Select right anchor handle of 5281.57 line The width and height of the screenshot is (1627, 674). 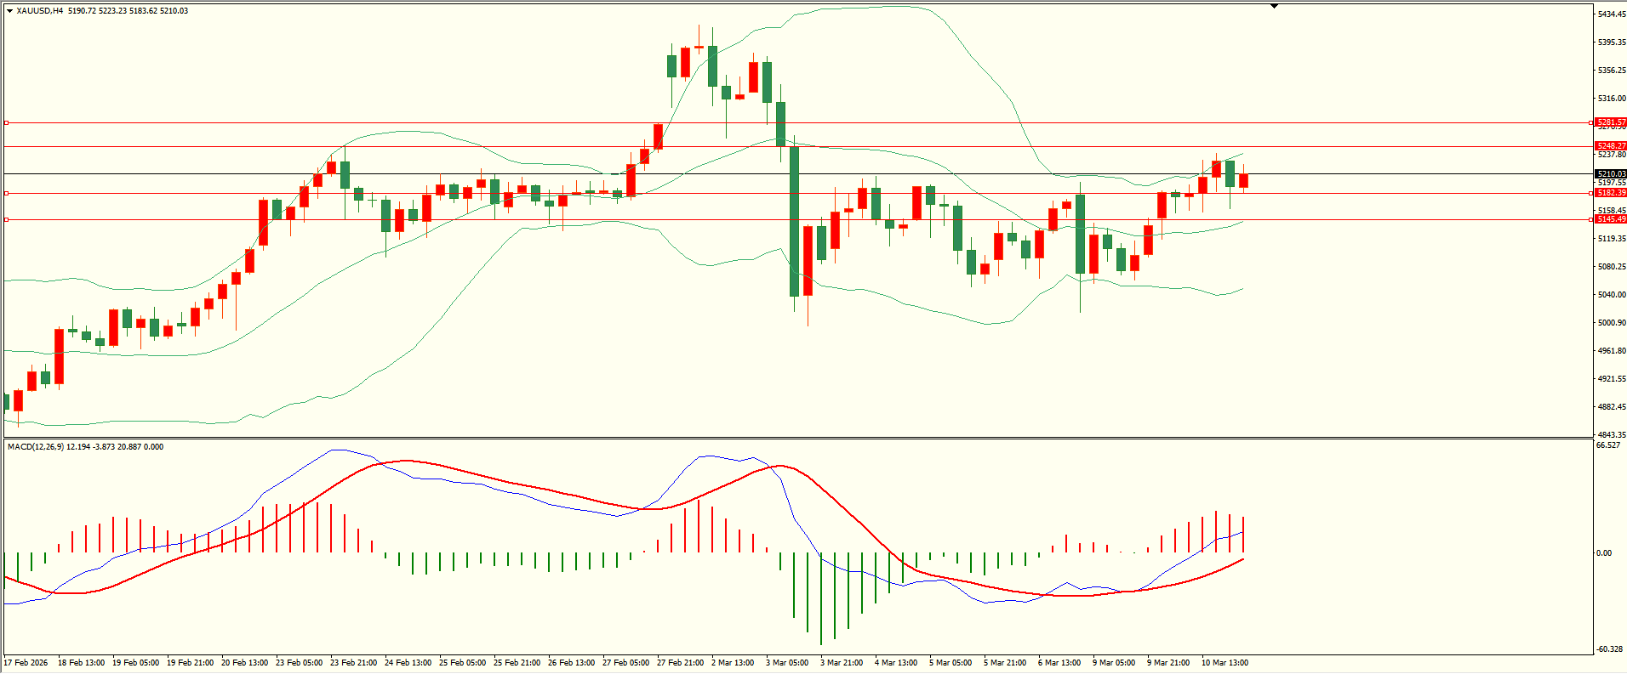click(1591, 123)
